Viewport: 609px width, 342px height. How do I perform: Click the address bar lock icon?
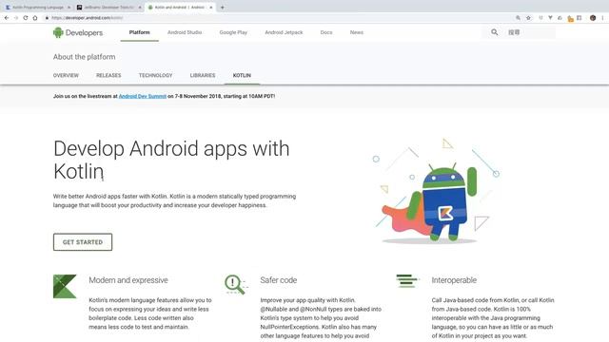(x=47, y=18)
